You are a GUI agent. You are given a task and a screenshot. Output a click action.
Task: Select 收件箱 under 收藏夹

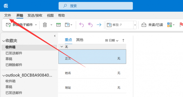tap(29, 47)
